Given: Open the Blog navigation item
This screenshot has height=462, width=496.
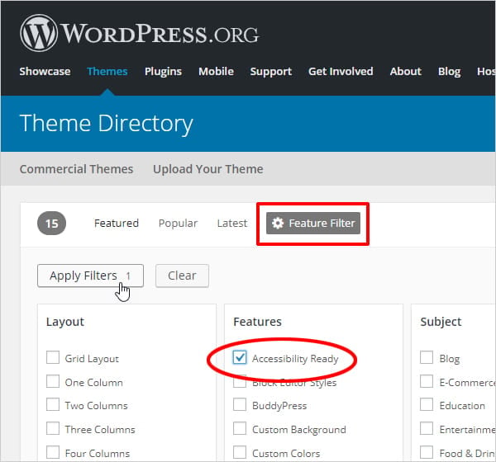Looking at the screenshot, I should pyautogui.click(x=449, y=72).
